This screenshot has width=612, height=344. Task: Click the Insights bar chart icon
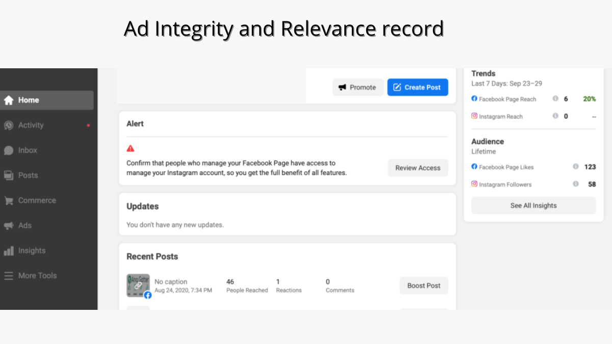(8, 251)
